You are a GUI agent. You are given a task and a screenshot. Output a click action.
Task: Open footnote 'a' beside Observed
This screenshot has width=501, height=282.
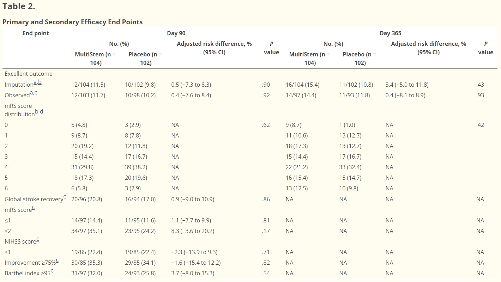[31, 93]
